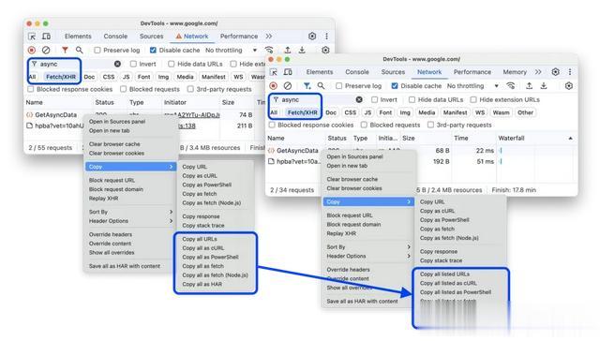Clear async filter text in right window
This screenshot has height=341, width=600.
(359, 99)
